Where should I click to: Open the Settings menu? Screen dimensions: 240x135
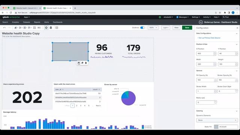(x=196, y=17)
